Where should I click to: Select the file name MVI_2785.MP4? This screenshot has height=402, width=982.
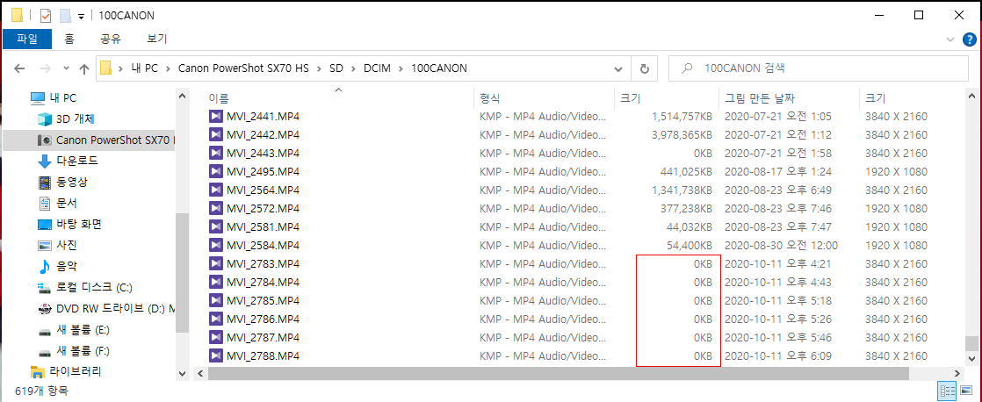pos(263,301)
